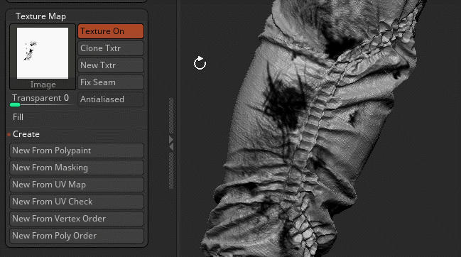461x257 pixels.
Task: Toggle the Texture On button
Action: pos(111,31)
